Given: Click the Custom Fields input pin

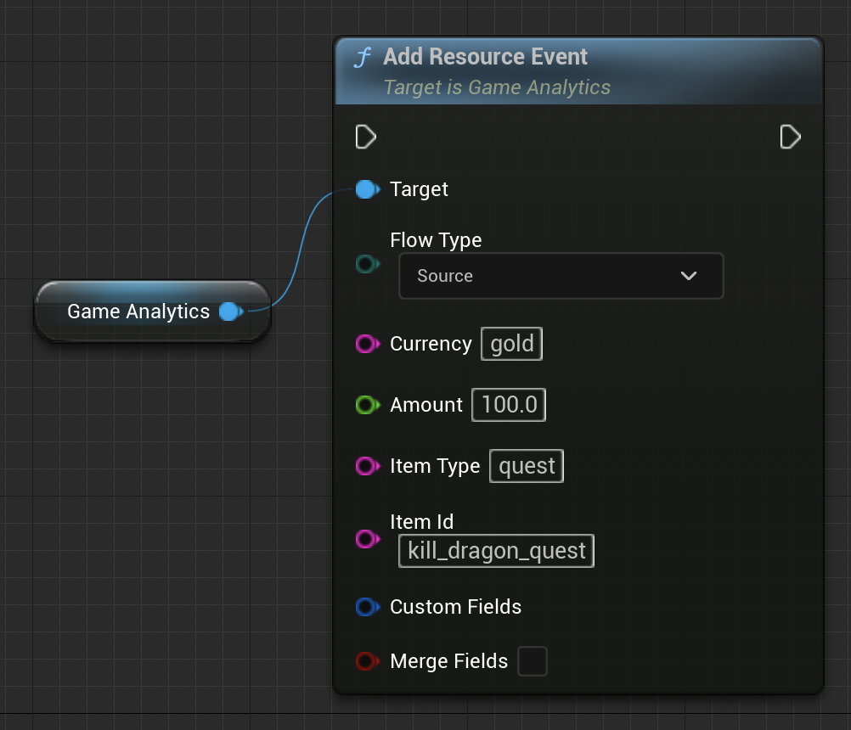Looking at the screenshot, I should 366,607.
